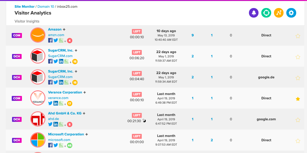
Task: Open LinkedIn icon in SugarCRM 00:06:20 row
Action: tap(61, 61)
